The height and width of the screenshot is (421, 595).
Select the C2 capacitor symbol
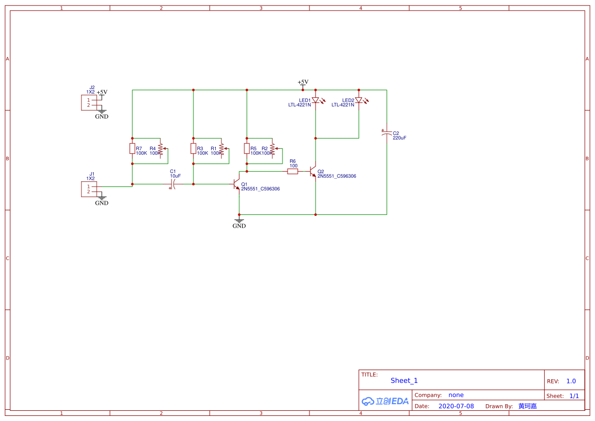click(386, 132)
